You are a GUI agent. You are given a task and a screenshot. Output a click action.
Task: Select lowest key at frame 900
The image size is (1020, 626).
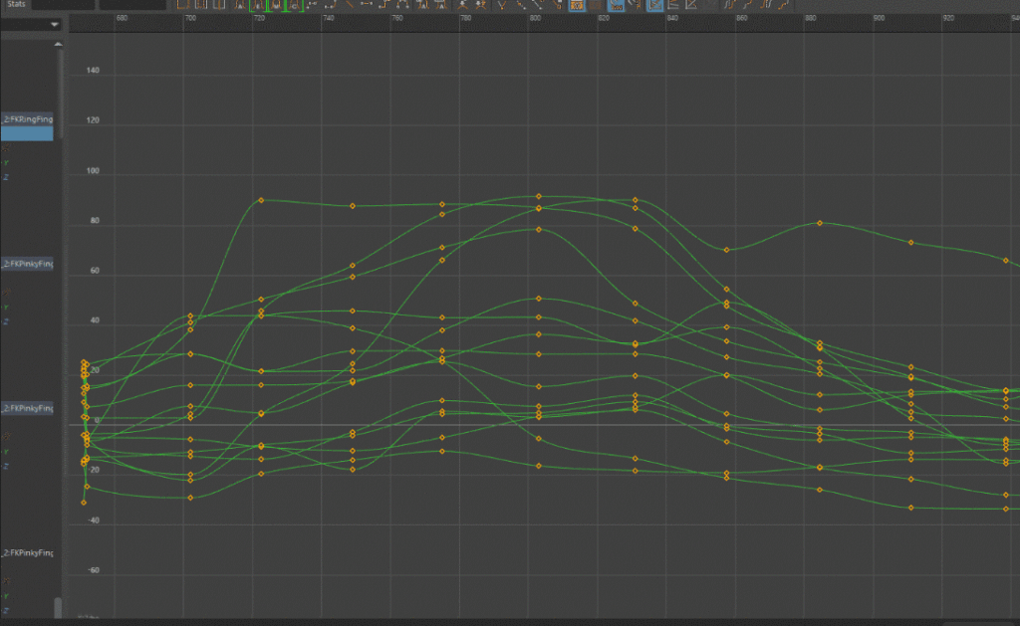tap(910, 508)
